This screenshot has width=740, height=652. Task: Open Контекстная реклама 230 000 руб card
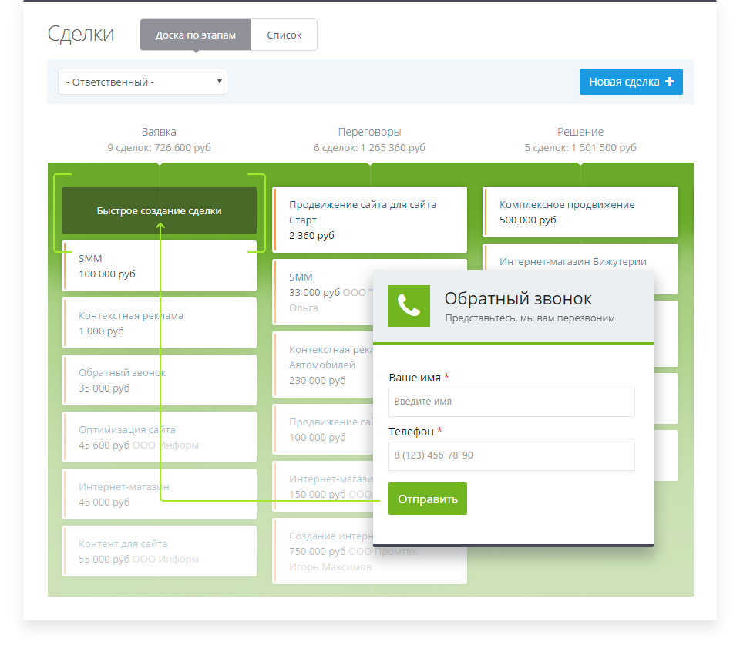322,365
